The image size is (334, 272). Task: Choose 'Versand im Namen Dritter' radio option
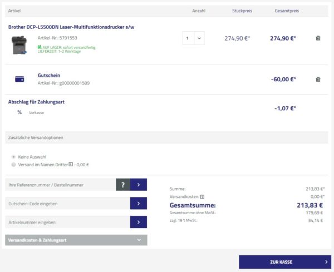coord(14,165)
